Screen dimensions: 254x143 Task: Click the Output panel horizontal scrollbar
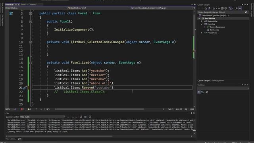(60, 136)
